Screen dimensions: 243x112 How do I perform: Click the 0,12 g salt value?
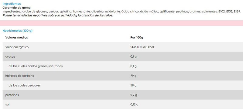tap(134, 105)
